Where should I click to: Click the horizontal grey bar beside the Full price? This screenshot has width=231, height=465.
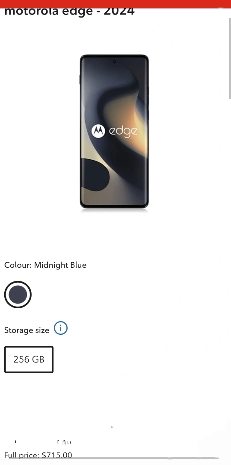[x=145, y=458]
